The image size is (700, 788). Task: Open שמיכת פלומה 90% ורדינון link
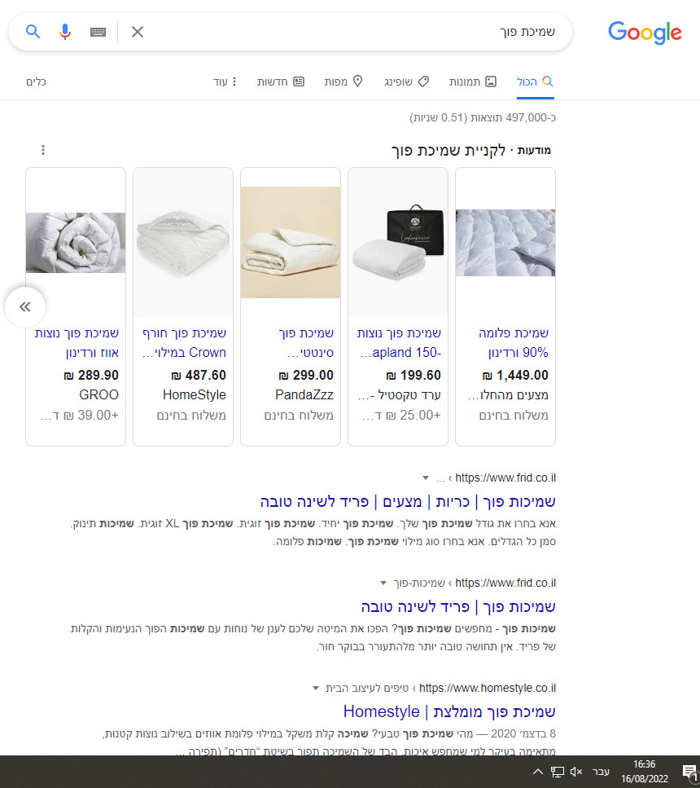(514, 343)
